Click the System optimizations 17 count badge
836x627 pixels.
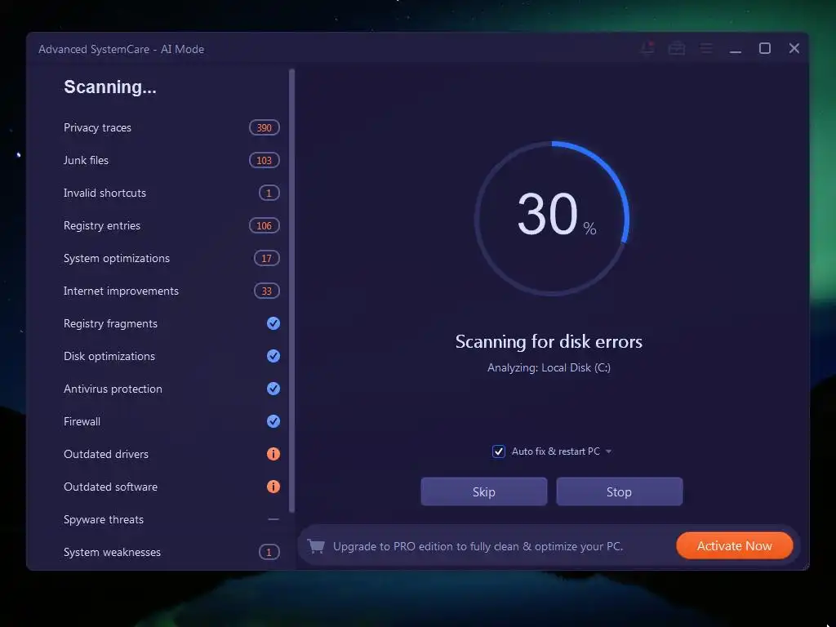click(267, 258)
